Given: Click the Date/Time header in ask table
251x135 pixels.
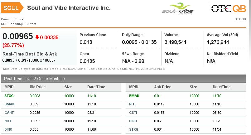Looking at the screenshot, I should [x=221, y=87].
